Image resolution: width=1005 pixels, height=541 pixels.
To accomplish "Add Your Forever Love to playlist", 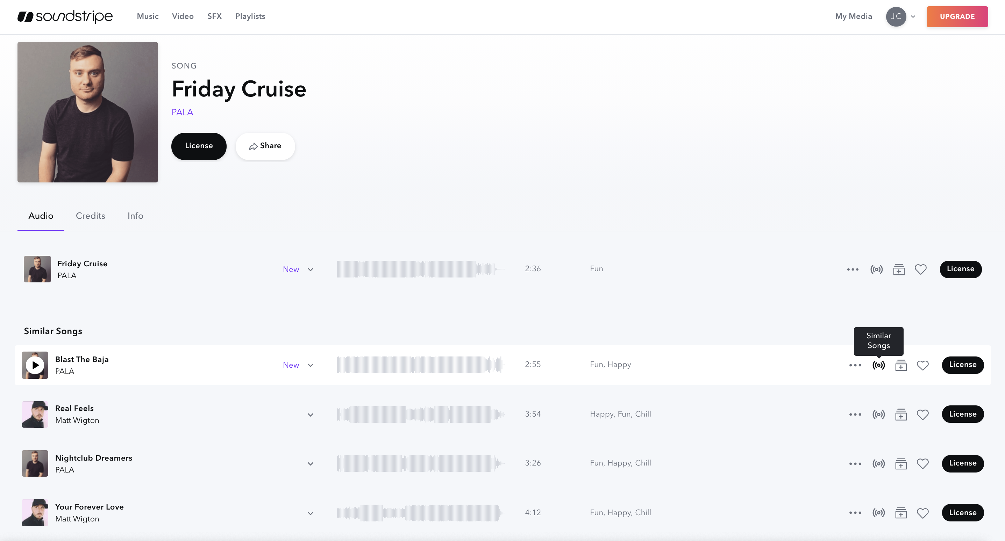I will 900,513.
